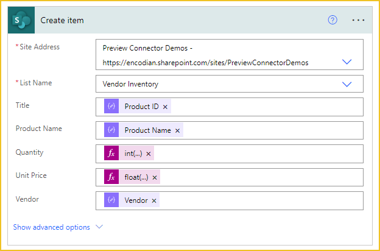Click the Title field label
This screenshot has height=251, width=380.
pyautogui.click(x=23, y=105)
